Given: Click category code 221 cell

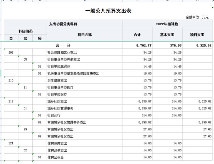Looking at the screenshot, I should click(x=11, y=143).
